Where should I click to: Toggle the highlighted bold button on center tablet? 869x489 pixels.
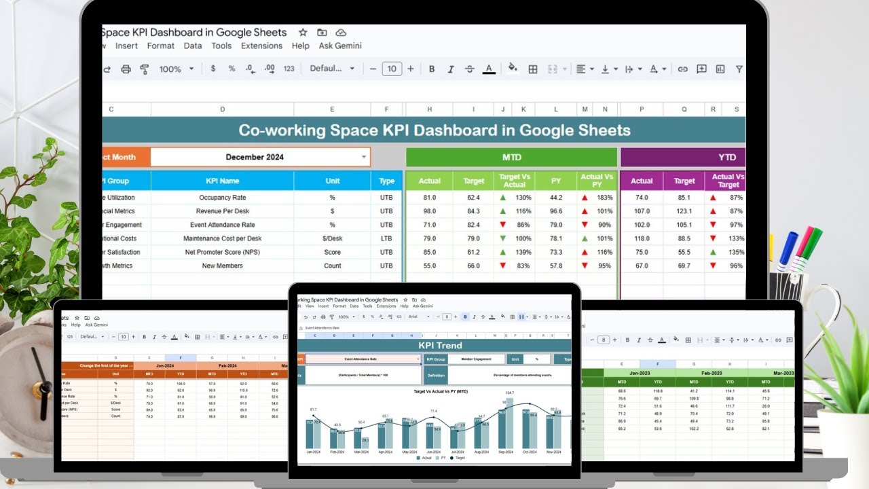coord(466,316)
